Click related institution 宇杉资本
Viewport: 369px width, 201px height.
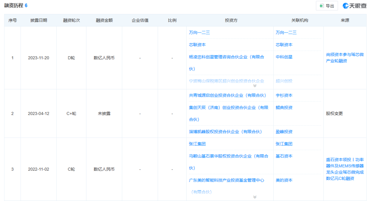point(284,95)
